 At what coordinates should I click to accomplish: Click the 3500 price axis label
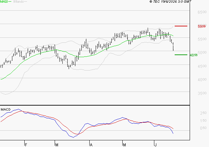(x=202, y=93)
